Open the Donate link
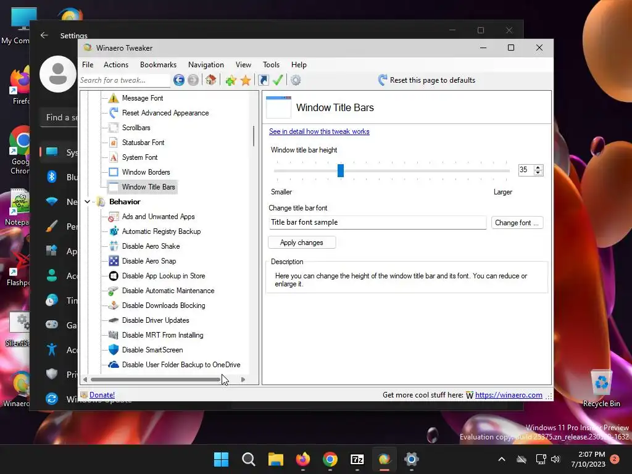The height and width of the screenshot is (474, 632). (102, 395)
